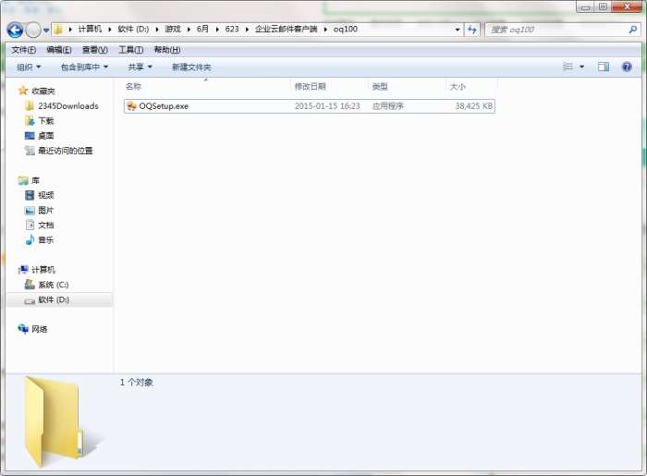The height and width of the screenshot is (476, 647).
Task: Open the address bar previous locations dropdown
Action: tap(458, 30)
